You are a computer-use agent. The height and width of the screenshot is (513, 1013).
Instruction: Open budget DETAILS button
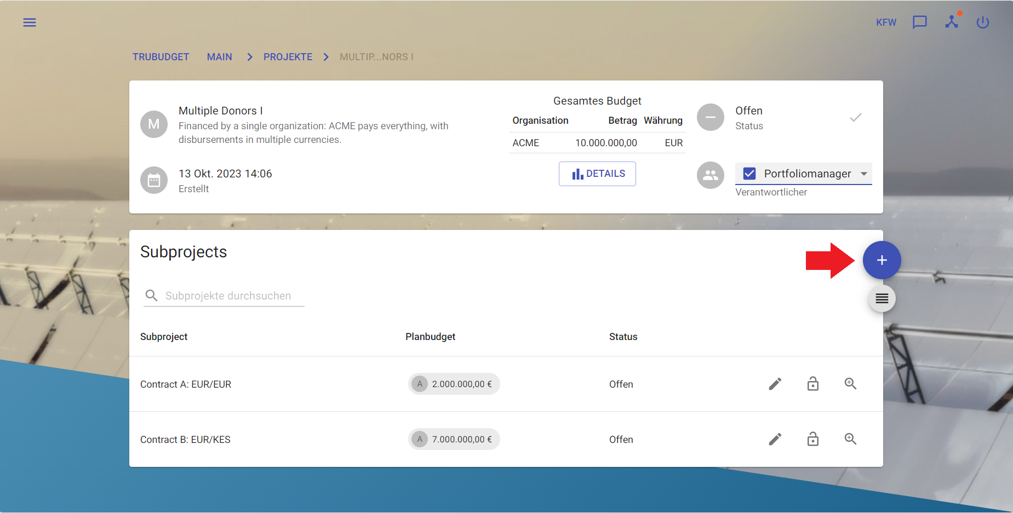[x=597, y=174]
